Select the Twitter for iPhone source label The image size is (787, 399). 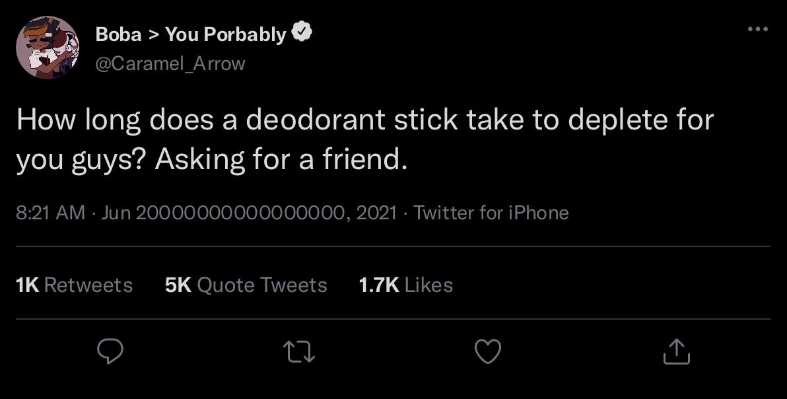coord(491,213)
